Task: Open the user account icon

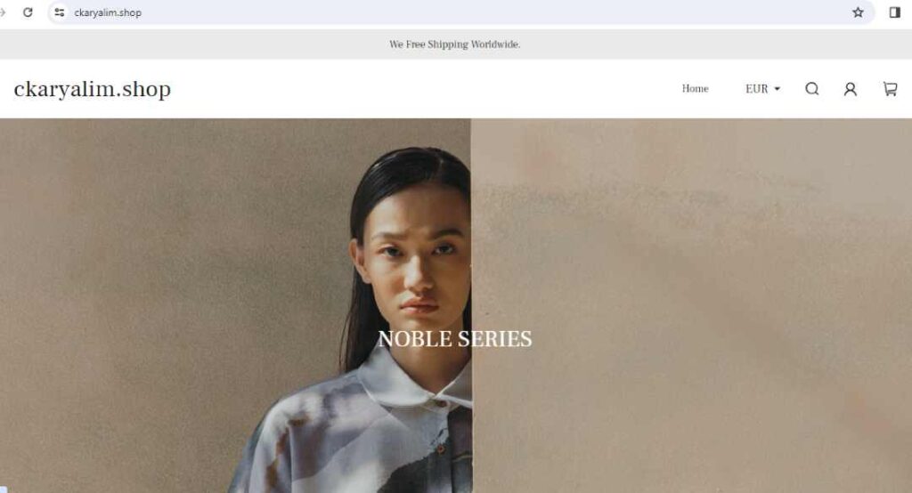Action: 851,89
